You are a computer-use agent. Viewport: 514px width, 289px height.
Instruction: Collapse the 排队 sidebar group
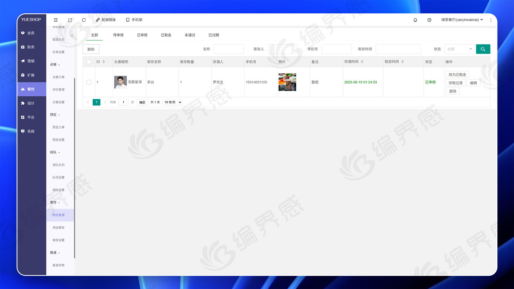click(x=55, y=152)
